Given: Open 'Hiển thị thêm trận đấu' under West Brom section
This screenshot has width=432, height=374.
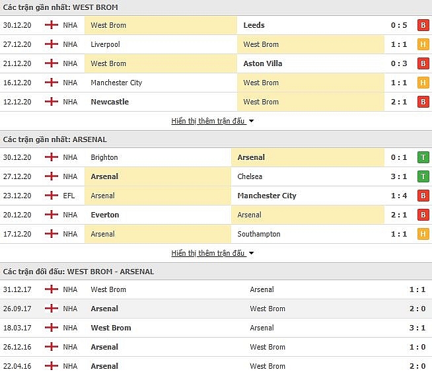Looking at the screenshot, I should (x=208, y=121).
